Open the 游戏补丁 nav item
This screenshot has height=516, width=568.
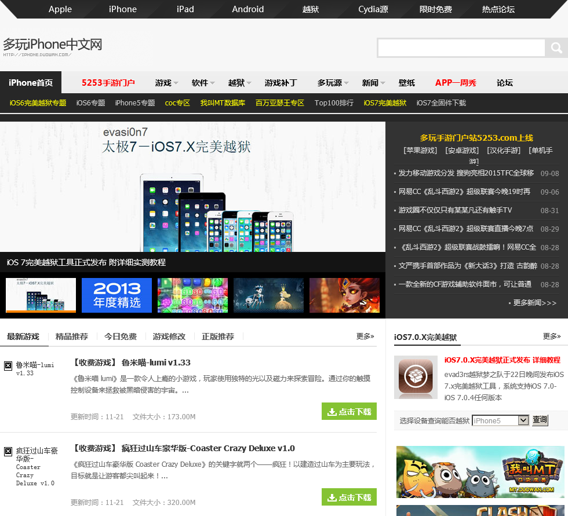click(281, 83)
